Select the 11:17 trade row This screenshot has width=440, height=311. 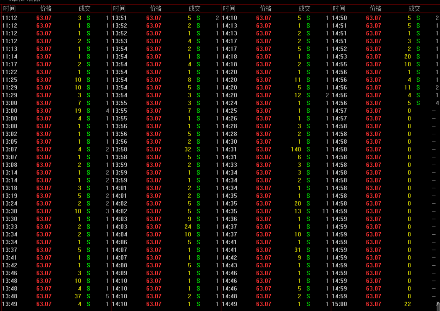[x=56, y=64]
